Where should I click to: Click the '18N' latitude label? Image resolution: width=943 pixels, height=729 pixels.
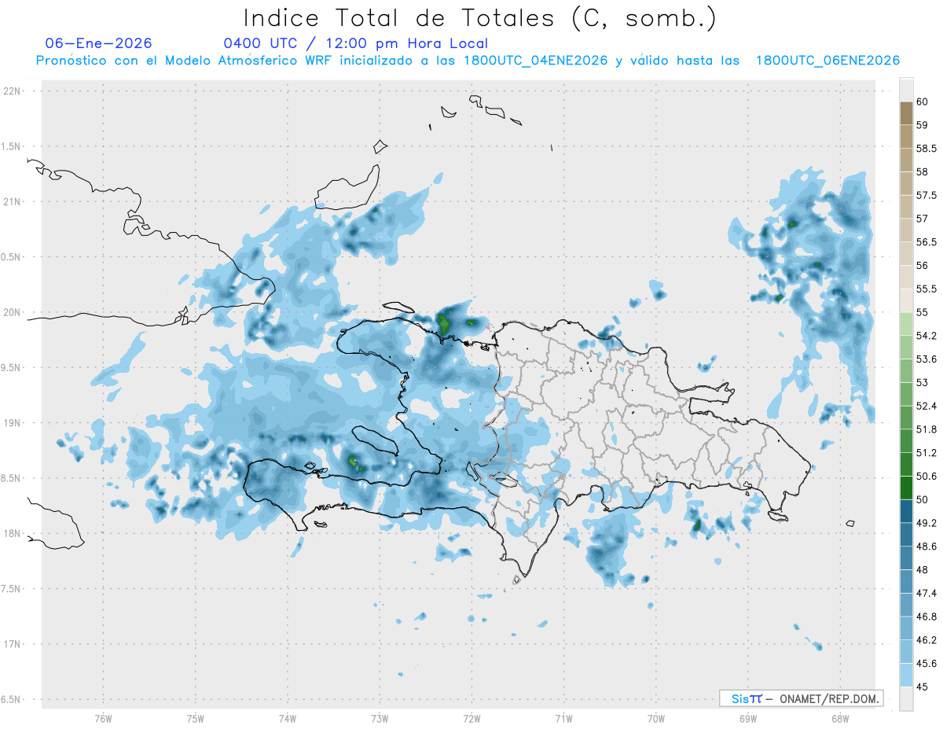click(x=13, y=533)
